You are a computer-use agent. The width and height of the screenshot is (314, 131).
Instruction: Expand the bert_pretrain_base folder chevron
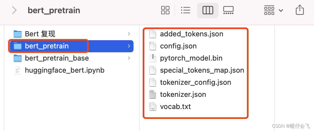click(x=129, y=58)
